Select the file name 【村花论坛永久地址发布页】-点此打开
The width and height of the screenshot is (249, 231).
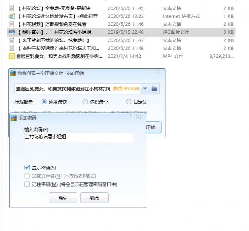point(57,16)
